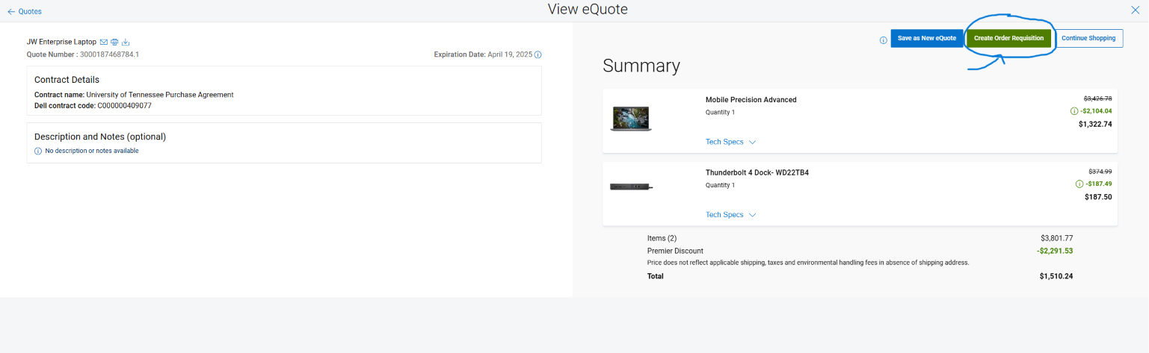This screenshot has width=1149, height=353.
Task: Print the eQuote using printer icon
Action: coord(114,42)
